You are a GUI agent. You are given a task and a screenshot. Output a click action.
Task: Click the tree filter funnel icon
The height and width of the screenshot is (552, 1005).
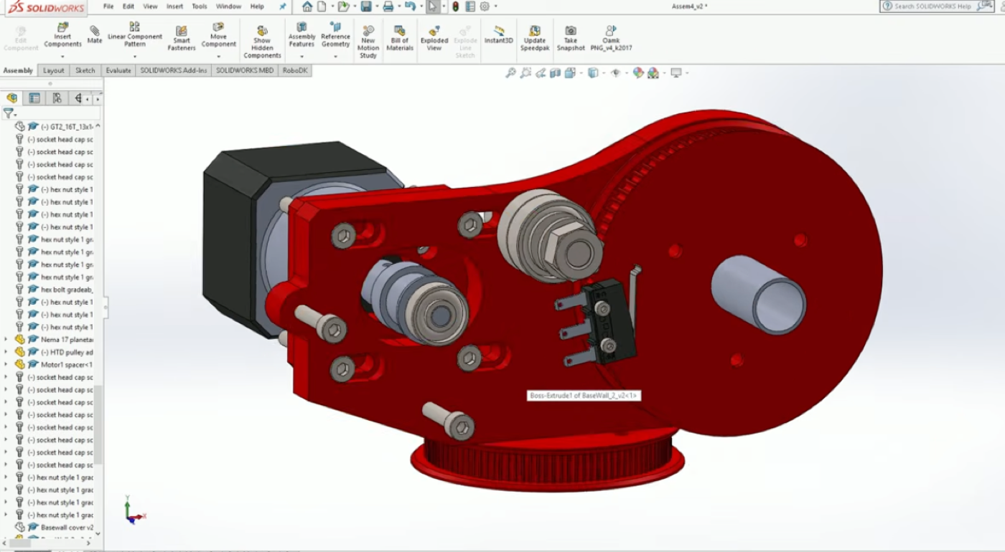point(8,113)
